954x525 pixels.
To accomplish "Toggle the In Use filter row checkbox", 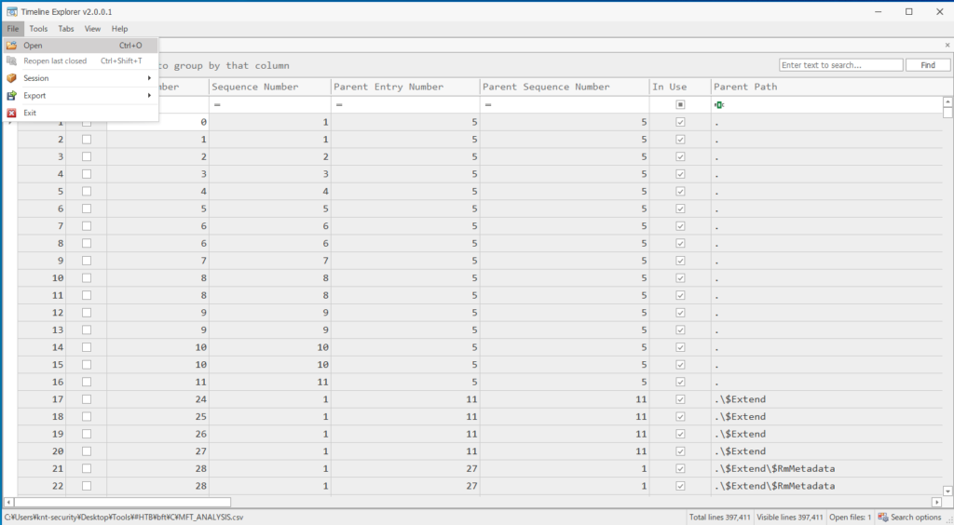I will pos(680,105).
